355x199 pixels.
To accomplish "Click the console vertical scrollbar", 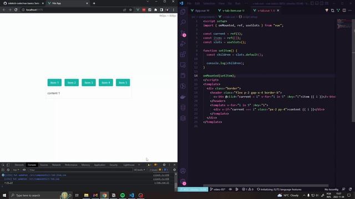I will click(x=176, y=182).
